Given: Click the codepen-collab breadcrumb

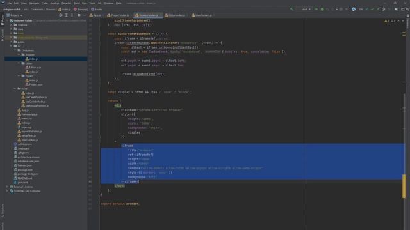Looking at the screenshot, I should point(12,9).
